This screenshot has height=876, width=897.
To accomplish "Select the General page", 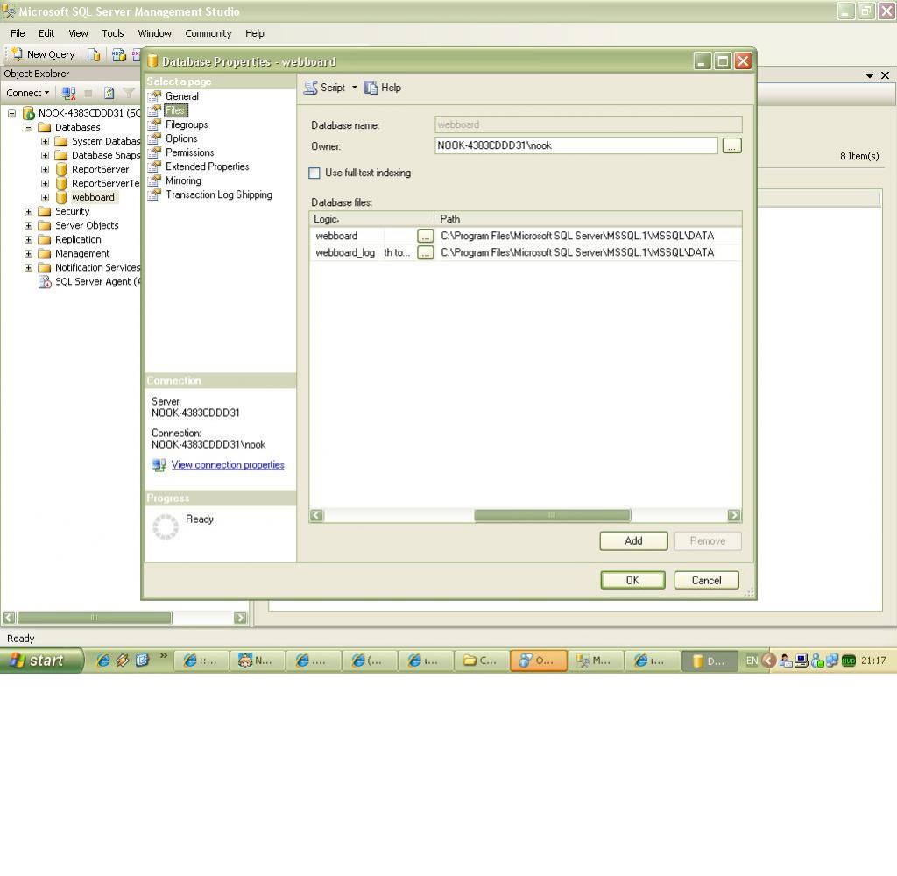I will (x=182, y=96).
